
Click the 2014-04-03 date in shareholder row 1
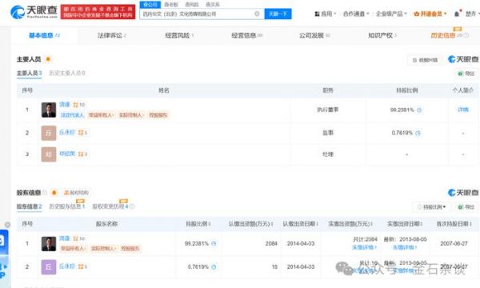[x=301, y=244]
